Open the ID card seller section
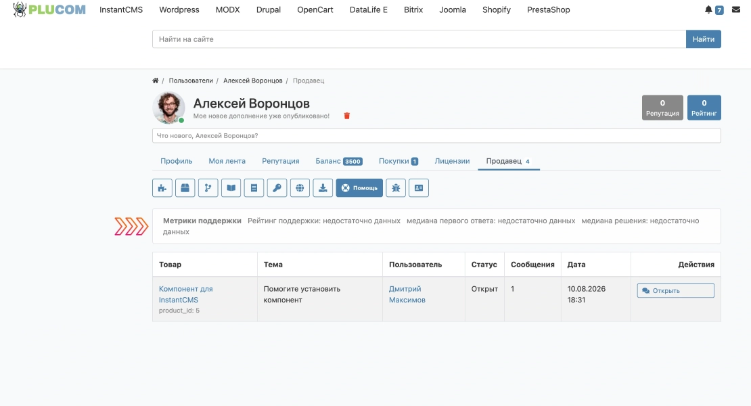Viewport: 751px width, 406px height. click(x=419, y=187)
